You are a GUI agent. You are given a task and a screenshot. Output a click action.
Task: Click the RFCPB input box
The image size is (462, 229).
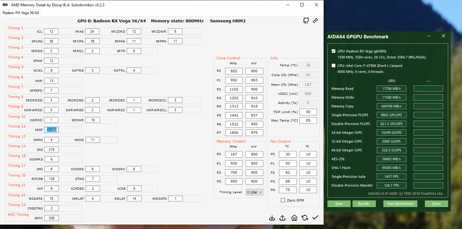(x=51, y=179)
